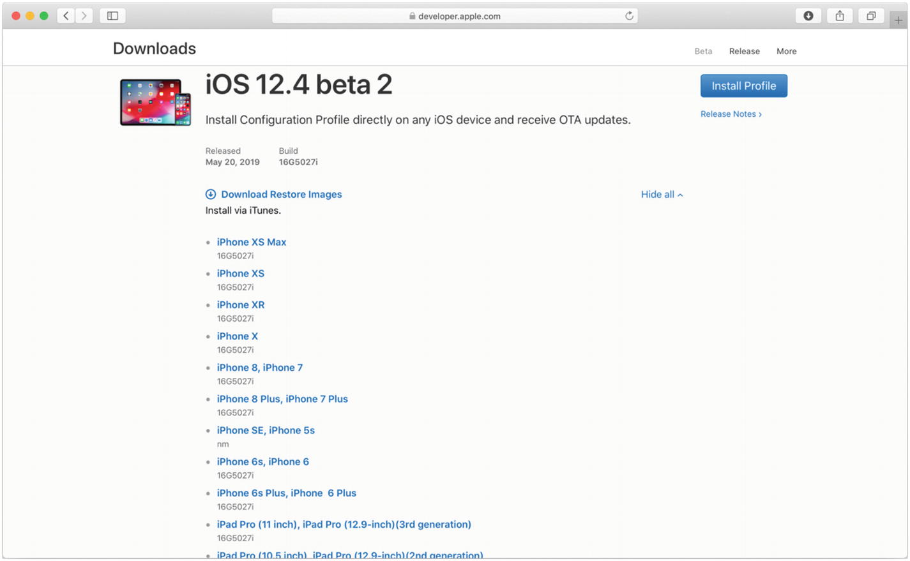Open iPhone 6s, iPhone 6 link
The height and width of the screenshot is (561, 910).
[263, 462]
